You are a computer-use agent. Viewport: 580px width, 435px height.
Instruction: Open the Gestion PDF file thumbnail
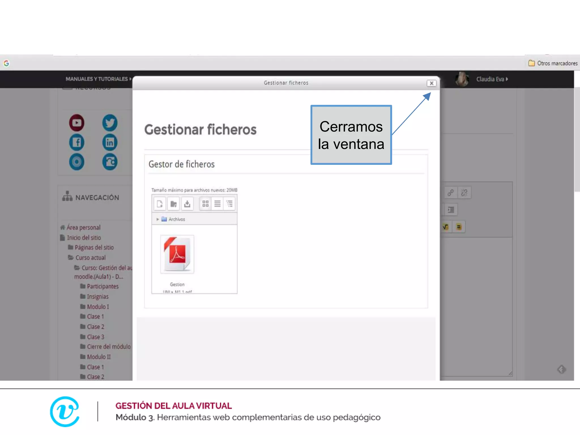177,254
